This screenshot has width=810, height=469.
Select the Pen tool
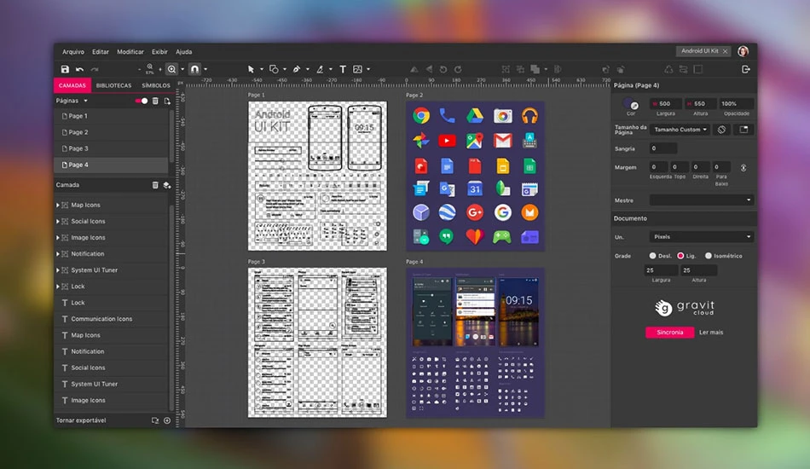pos(297,69)
